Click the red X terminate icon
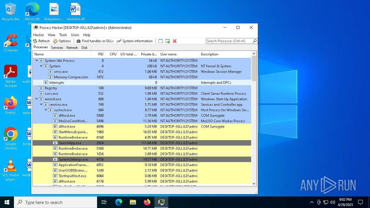Viewport: 370px width, 208px height. (x=175, y=41)
